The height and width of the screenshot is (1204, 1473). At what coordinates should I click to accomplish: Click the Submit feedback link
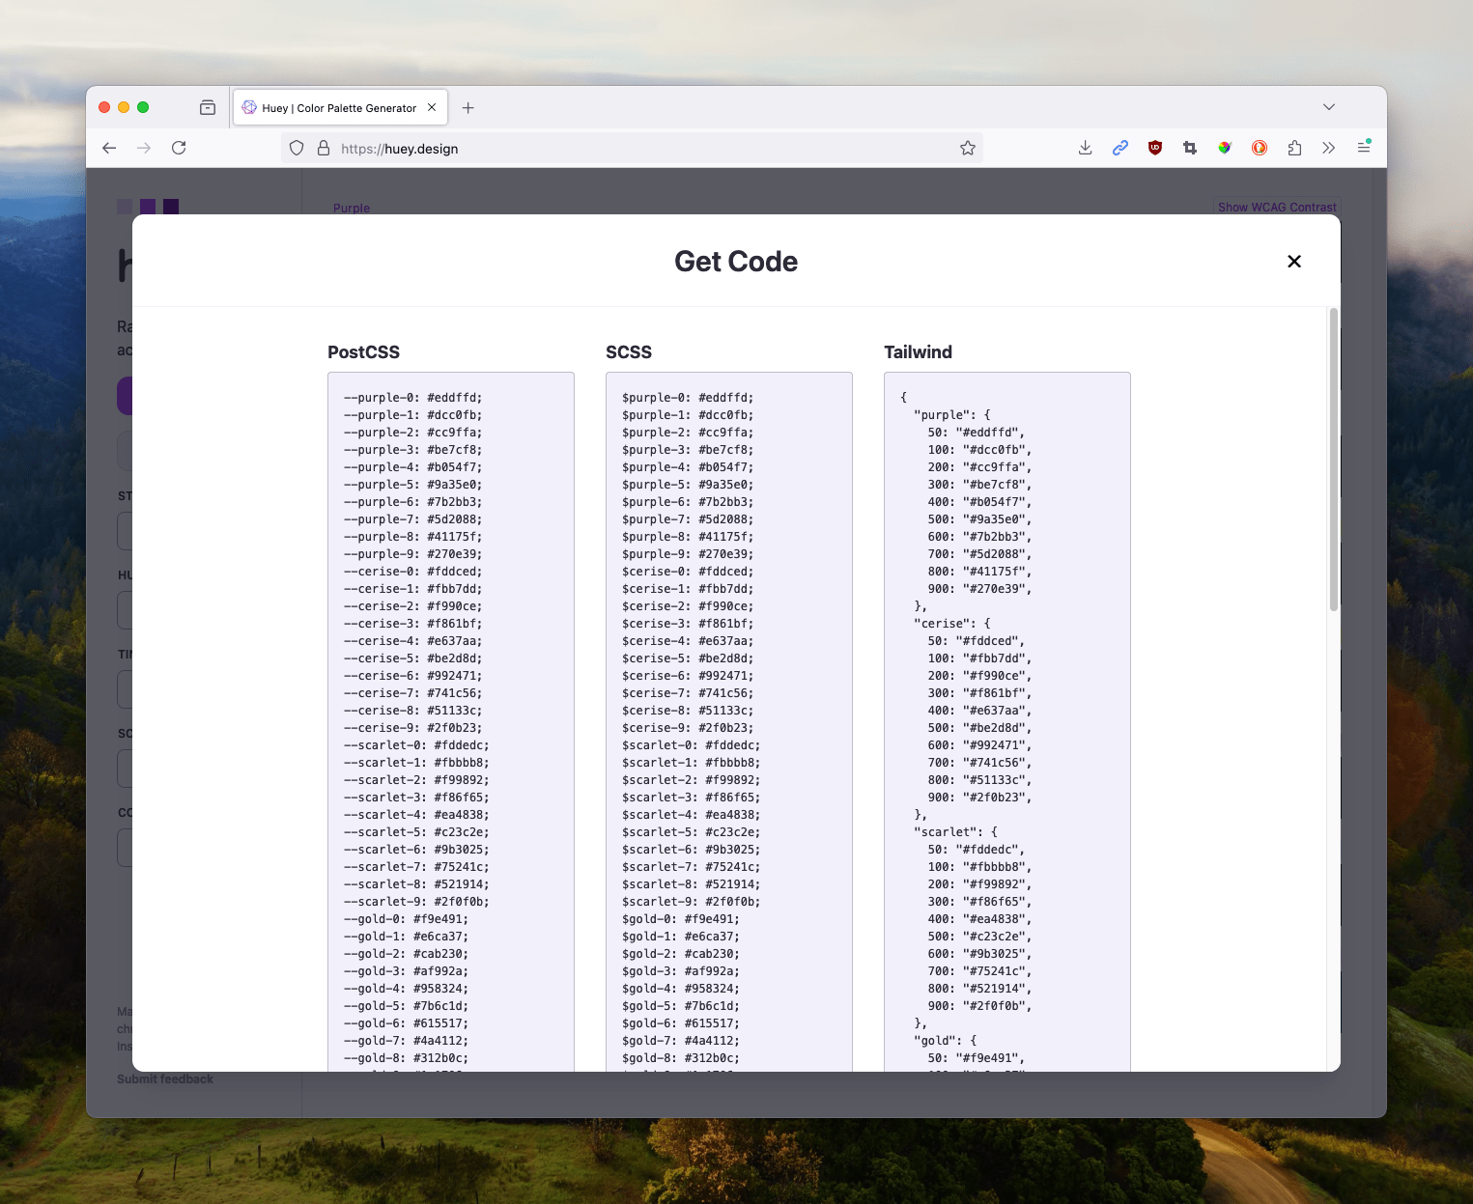click(x=165, y=1078)
